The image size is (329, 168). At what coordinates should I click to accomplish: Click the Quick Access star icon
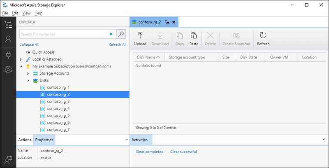[x=28, y=52]
